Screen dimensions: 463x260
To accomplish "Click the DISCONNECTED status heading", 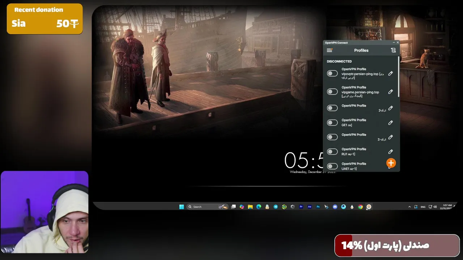I will (339, 61).
